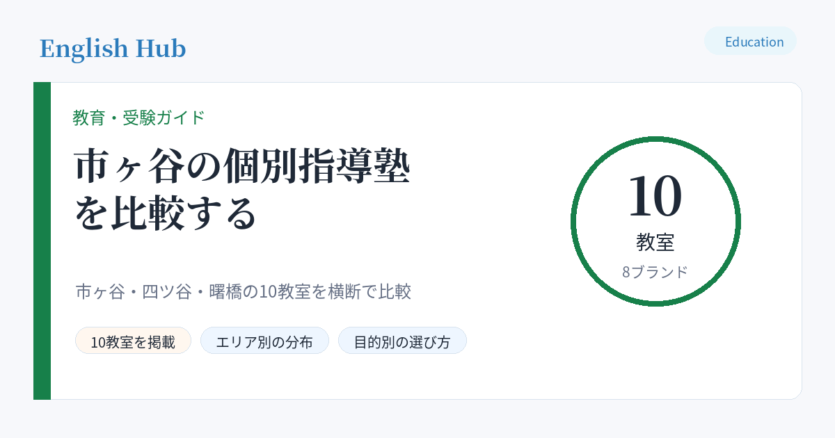
Task: Click the 8ブランド text in the circle
Action: (x=655, y=272)
